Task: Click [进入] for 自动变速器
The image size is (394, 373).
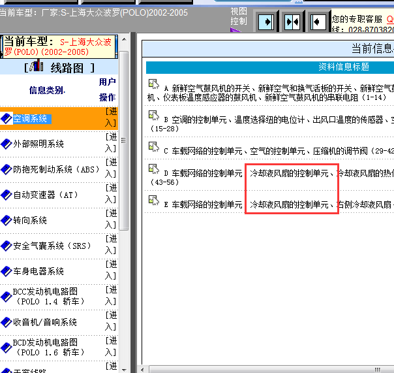Action: pos(111,193)
